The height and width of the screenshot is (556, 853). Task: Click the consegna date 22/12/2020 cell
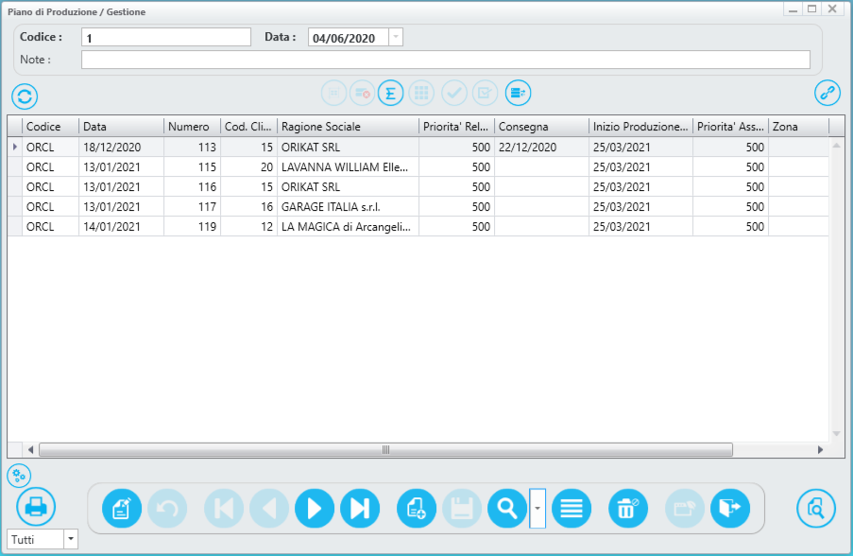tap(541, 147)
